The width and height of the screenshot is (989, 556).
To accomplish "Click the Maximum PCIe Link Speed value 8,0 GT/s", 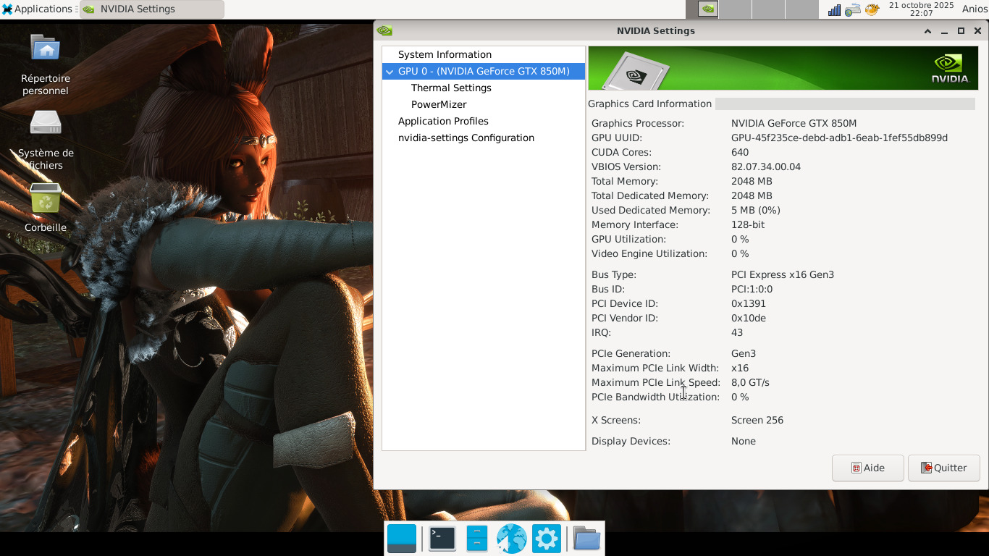I will [x=750, y=382].
